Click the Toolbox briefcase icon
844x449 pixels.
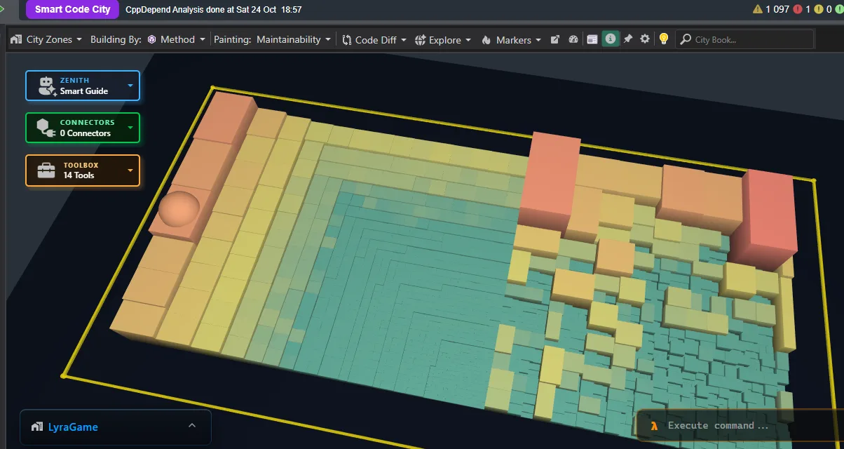tap(46, 170)
